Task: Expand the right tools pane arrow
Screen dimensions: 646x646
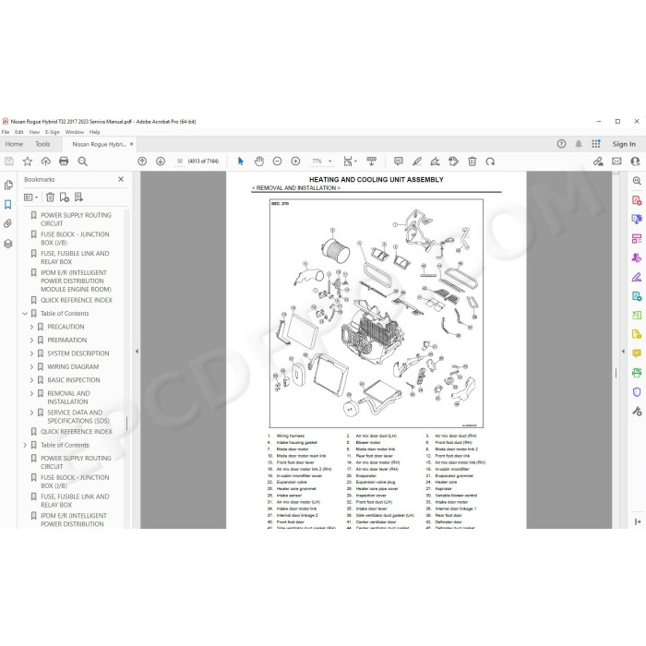Action: [623, 352]
